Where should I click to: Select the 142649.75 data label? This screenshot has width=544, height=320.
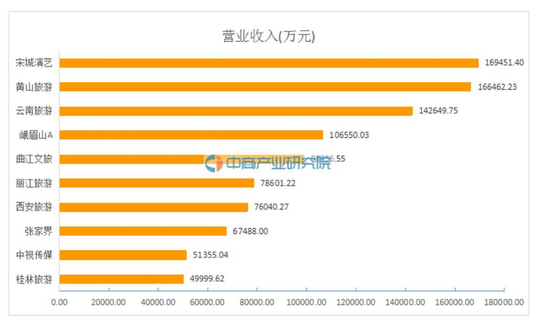[x=438, y=111]
